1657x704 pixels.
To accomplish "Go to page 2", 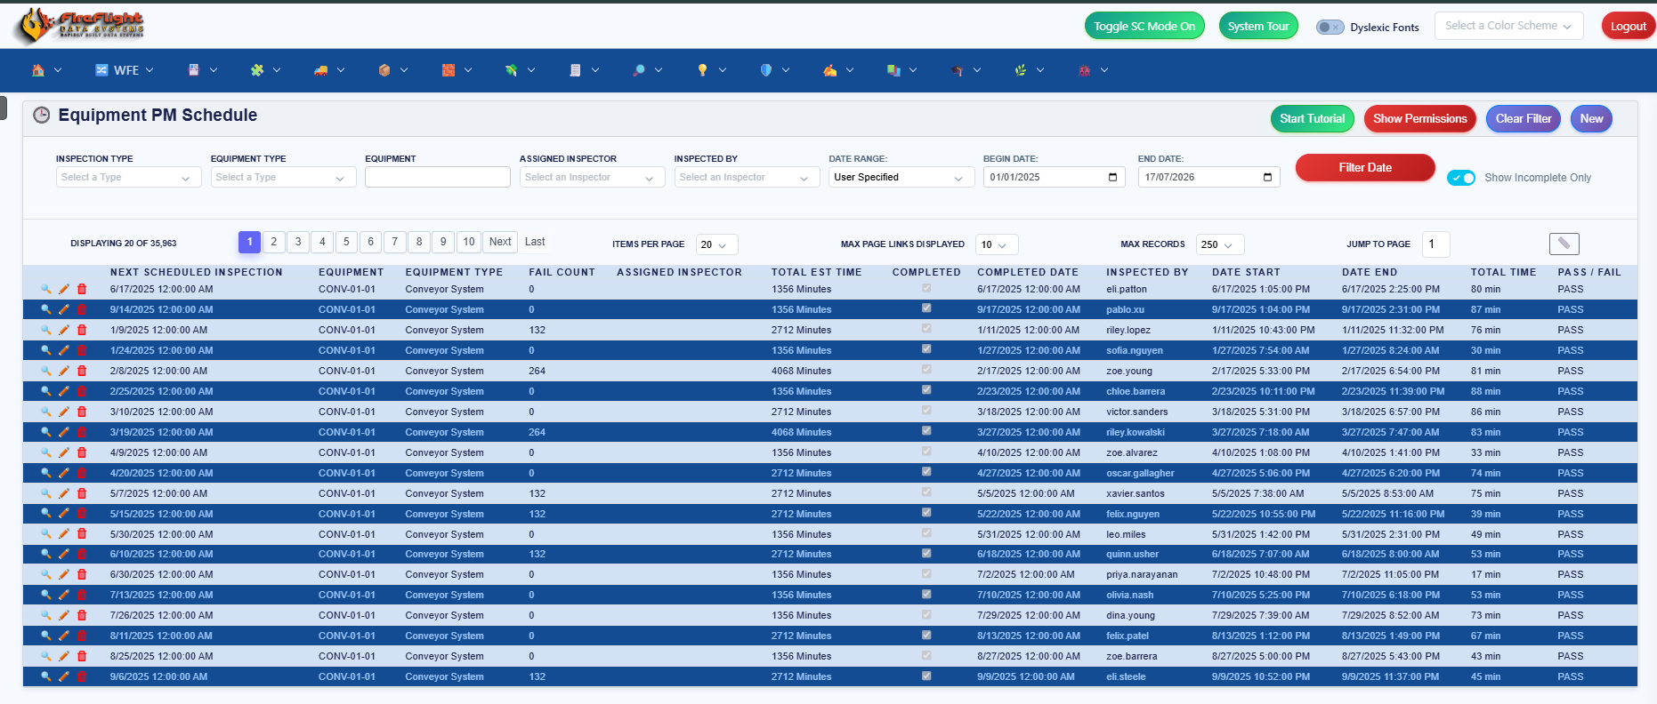I will tap(274, 242).
